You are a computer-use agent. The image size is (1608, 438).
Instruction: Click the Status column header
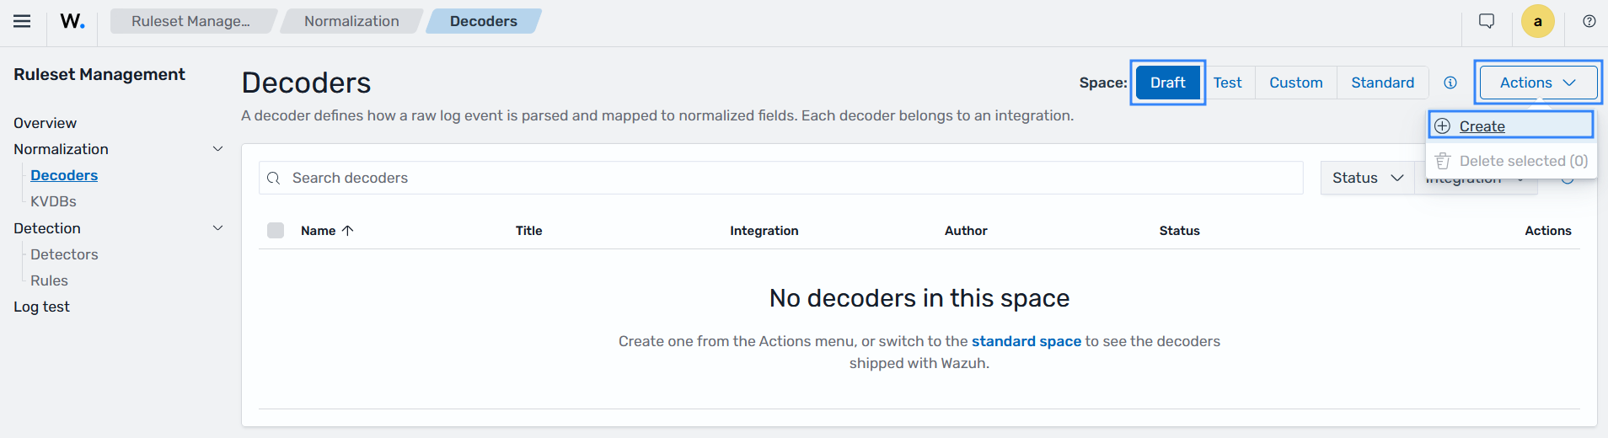tap(1179, 231)
